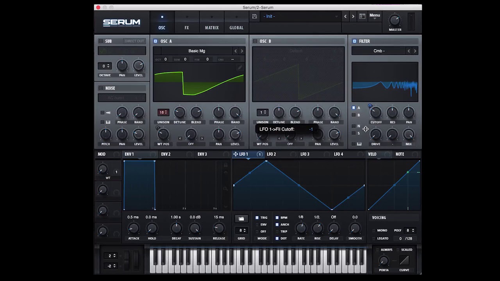This screenshot has width=500, height=281.
Task: Open the LFO shape folder icon
Action: point(241,219)
